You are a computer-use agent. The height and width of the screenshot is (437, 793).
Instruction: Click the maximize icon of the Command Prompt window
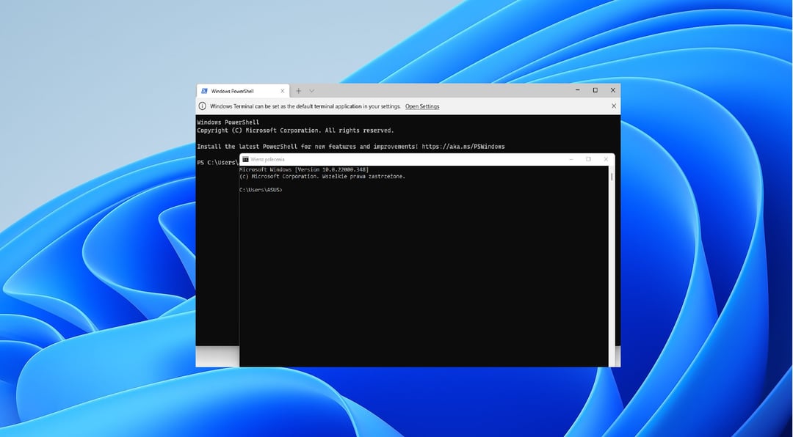coord(588,159)
